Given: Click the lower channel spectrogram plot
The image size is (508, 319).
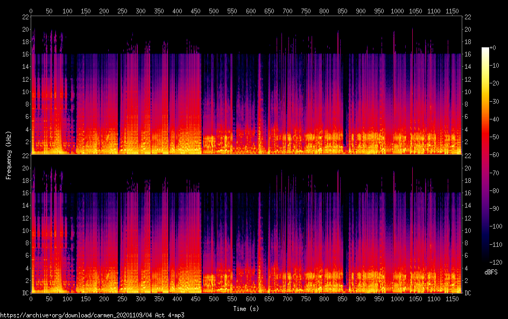Looking at the screenshot, I should tap(246, 224).
